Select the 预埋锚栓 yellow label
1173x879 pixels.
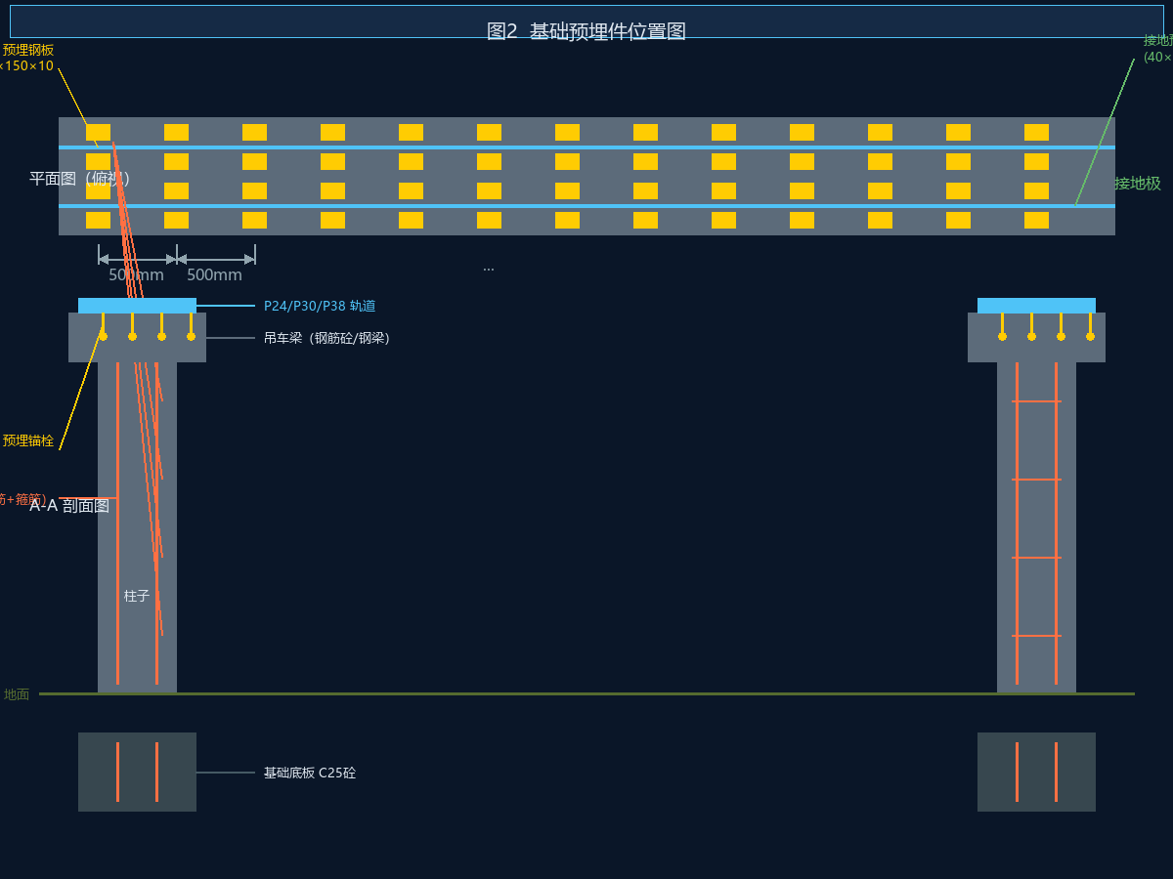pos(28,440)
